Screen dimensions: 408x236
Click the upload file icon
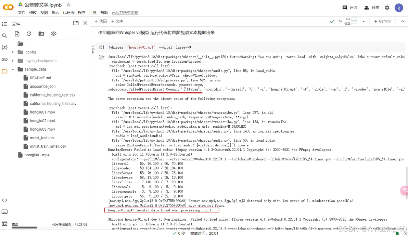[x=17, y=34]
